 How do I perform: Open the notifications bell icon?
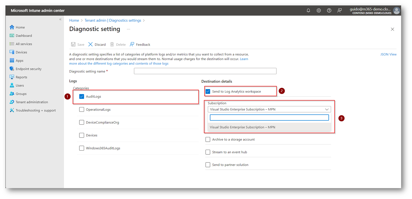308,11
